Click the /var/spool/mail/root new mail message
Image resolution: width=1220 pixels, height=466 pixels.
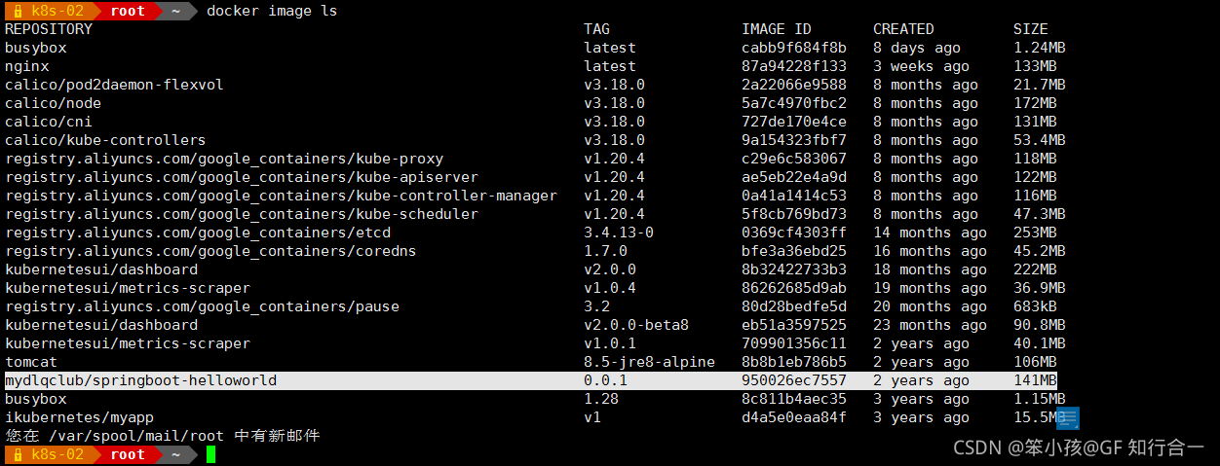[x=163, y=436]
